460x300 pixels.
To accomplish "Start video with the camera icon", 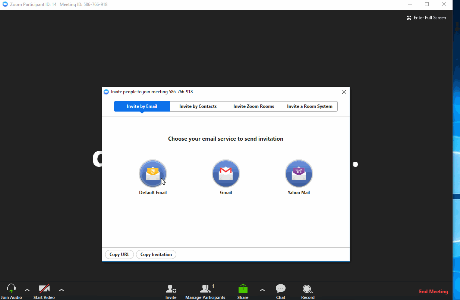I will (44, 289).
